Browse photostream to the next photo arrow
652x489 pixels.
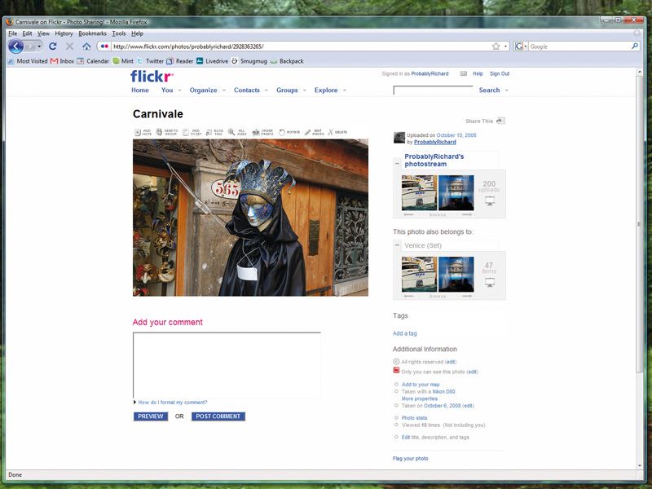[x=467, y=214]
